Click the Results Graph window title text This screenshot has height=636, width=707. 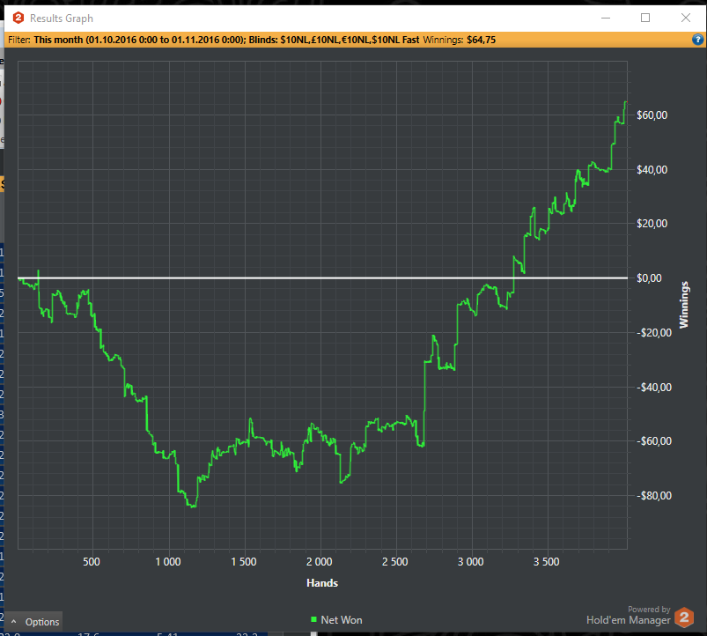tap(62, 18)
